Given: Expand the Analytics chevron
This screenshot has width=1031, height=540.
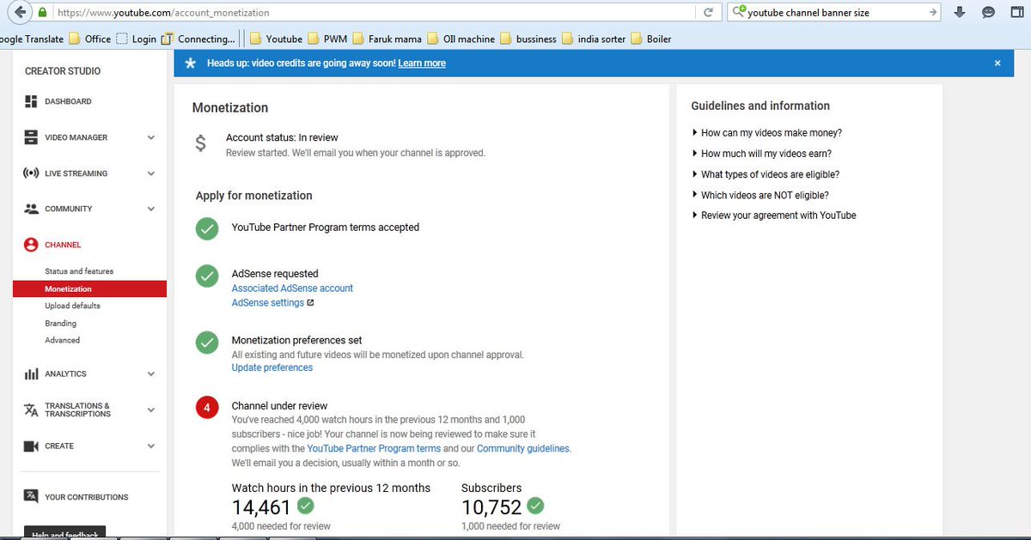Looking at the screenshot, I should pos(151,374).
